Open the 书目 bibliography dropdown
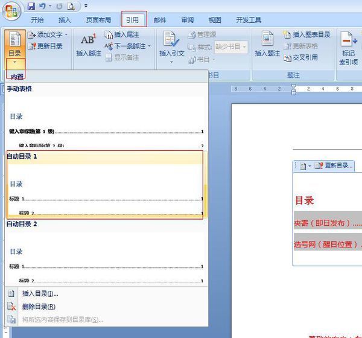This screenshot has height=338, width=362. click(x=202, y=60)
